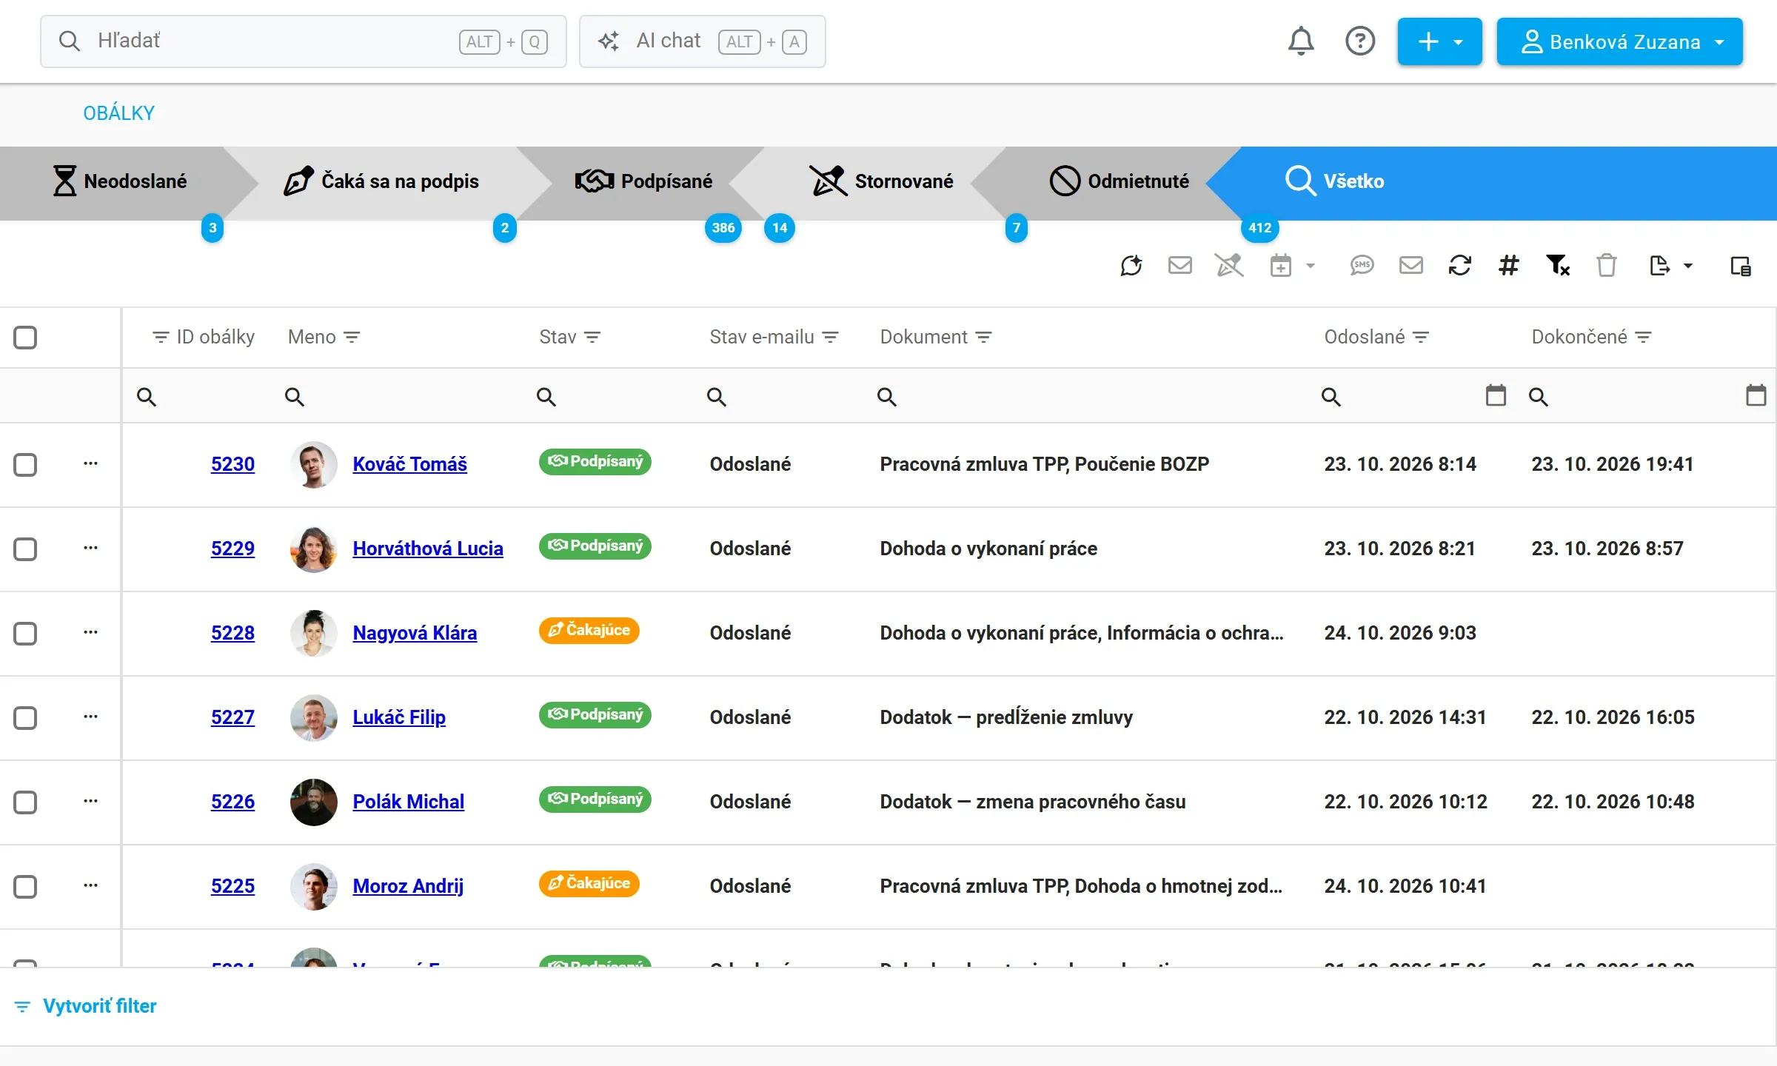
Task: Open envelope ID 5229 link
Action: point(232,549)
